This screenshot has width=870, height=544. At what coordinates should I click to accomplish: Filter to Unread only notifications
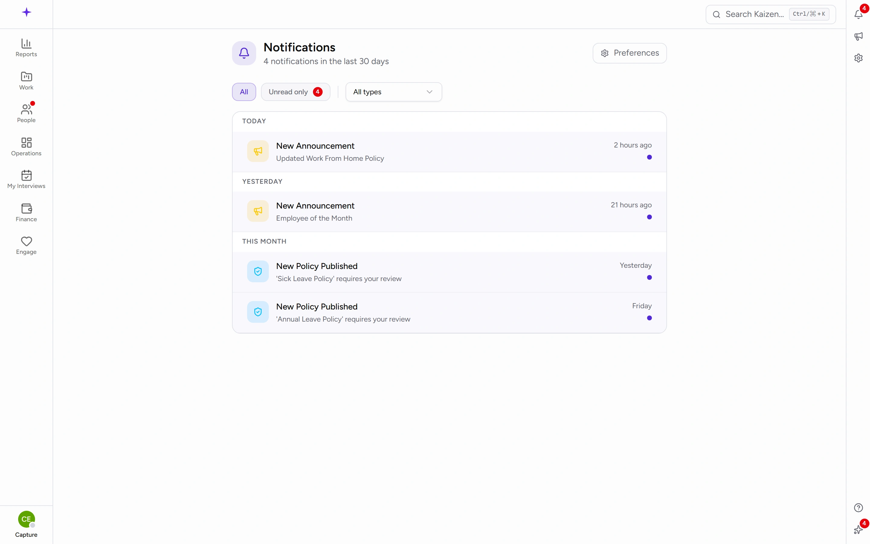295,92
